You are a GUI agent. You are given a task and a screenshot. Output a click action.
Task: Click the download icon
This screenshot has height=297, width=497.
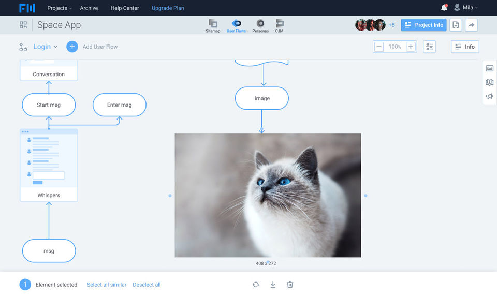pos(273,285)
